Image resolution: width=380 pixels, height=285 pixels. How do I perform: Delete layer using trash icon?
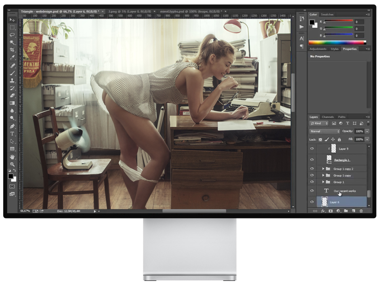tap(361, 211)
